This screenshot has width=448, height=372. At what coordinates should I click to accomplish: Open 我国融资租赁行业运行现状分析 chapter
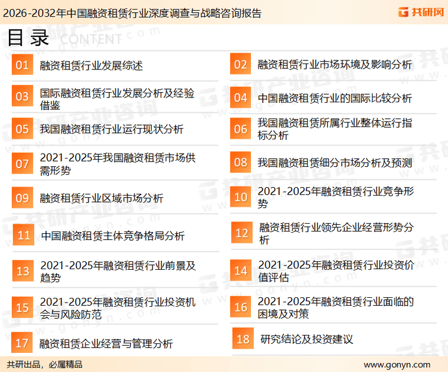111,129
